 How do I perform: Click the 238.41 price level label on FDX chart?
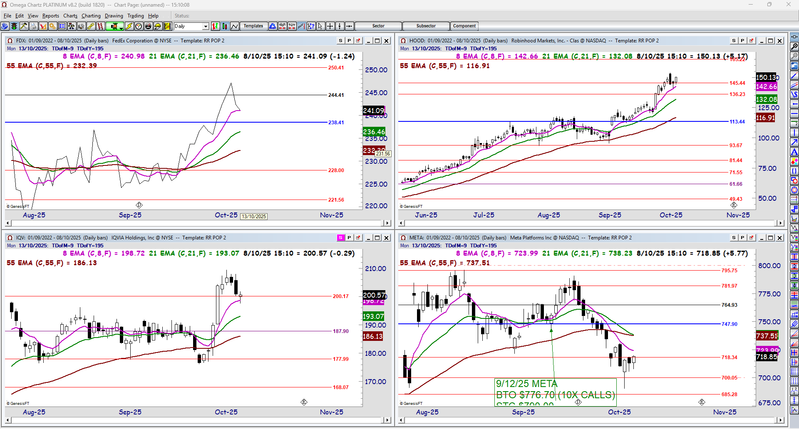click(x=336, y=123)
